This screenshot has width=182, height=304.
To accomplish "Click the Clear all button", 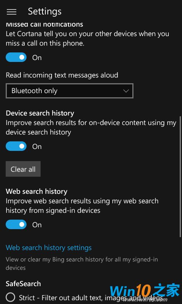I will [x=23, y=169].
